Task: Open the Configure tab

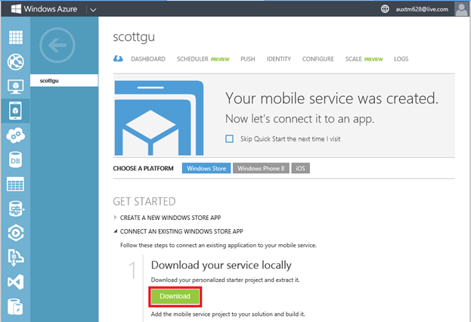Action: (x=318, y=59)
